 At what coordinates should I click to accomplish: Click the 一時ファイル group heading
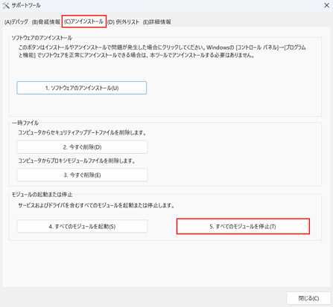25,123
